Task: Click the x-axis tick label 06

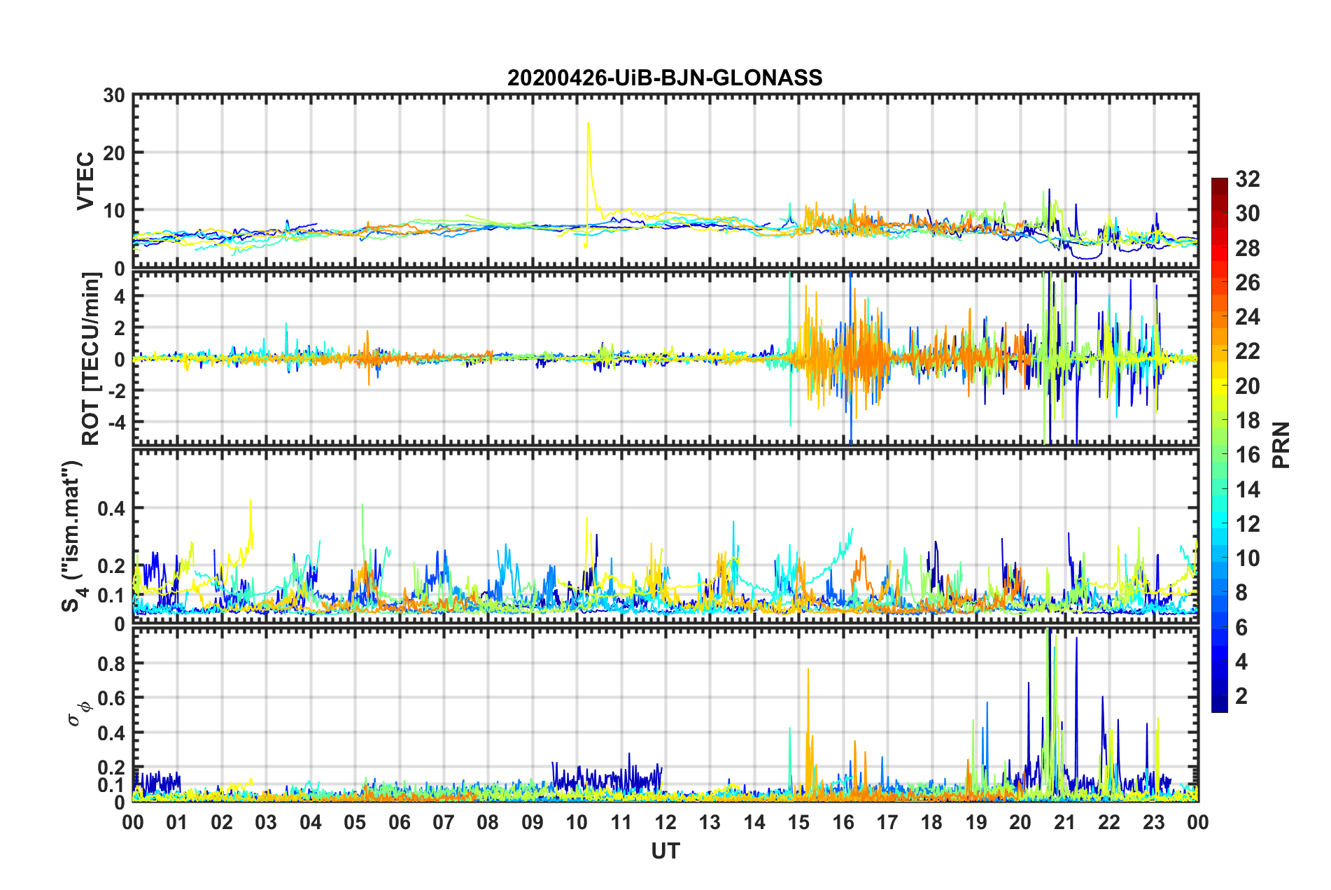Action: (x=400, y=821)
